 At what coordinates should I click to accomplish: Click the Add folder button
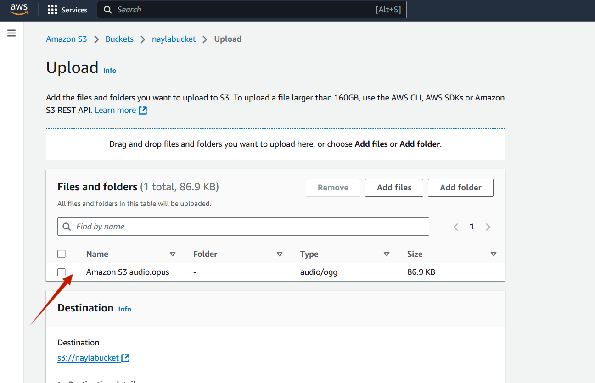pyautogui.click(x=460, y=188)
